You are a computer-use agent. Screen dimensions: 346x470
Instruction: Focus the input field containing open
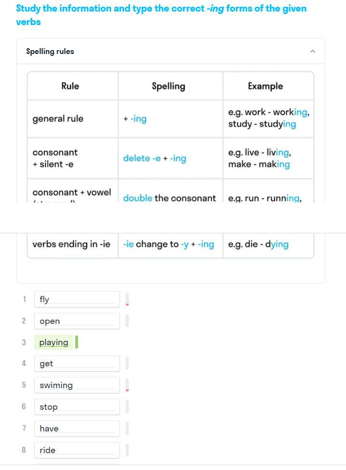[x=77, y=321]
